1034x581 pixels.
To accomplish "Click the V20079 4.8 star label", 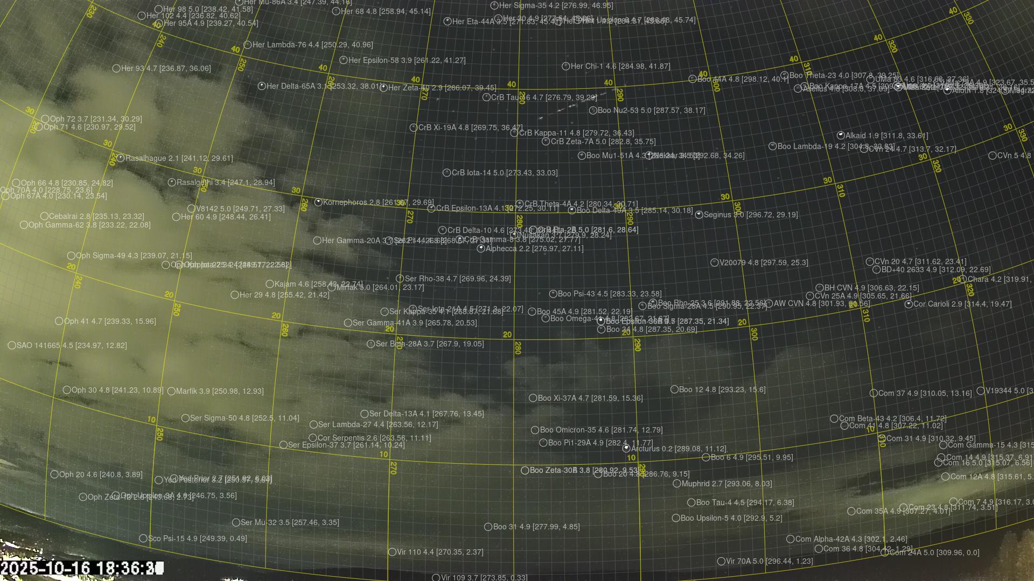I will [x=764, y=263].
